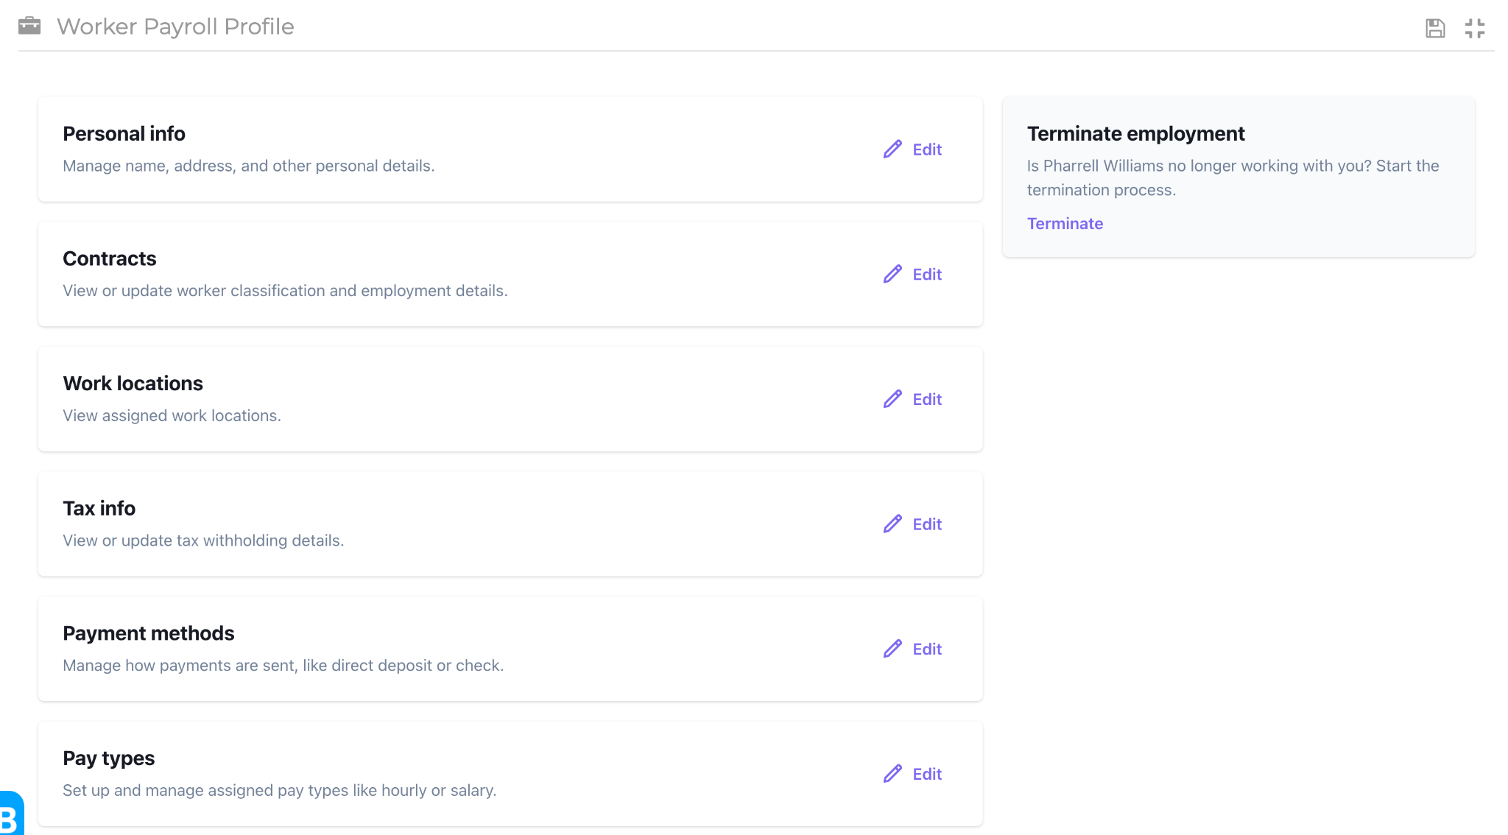Click the collapse fullscreen arrows icon
This screenshot has height=835, width=1508.
[x=1474, y=28]
